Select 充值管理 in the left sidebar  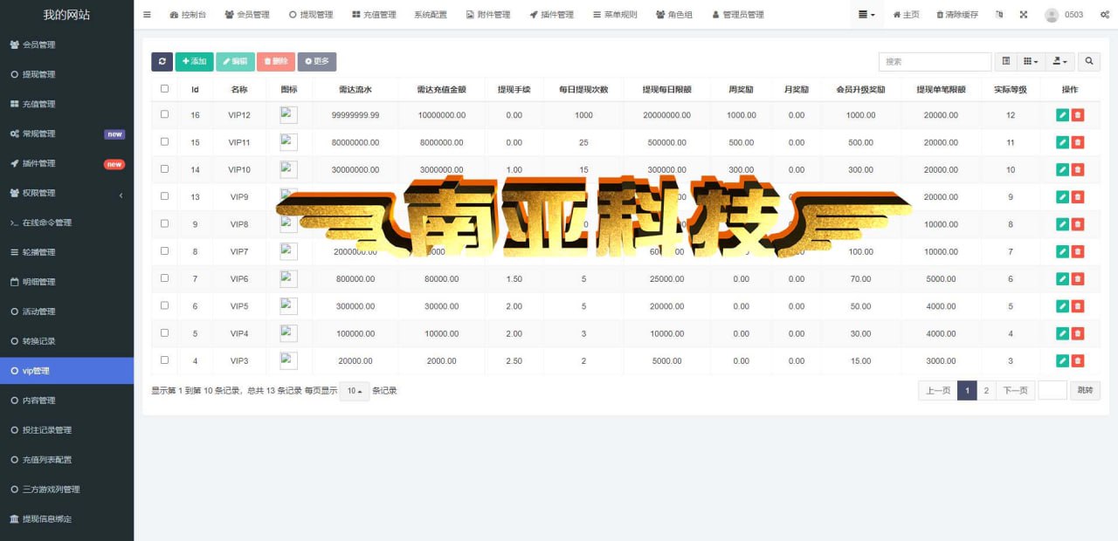[66, 104]
